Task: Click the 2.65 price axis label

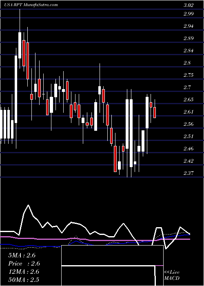Action: coord(188,99)
